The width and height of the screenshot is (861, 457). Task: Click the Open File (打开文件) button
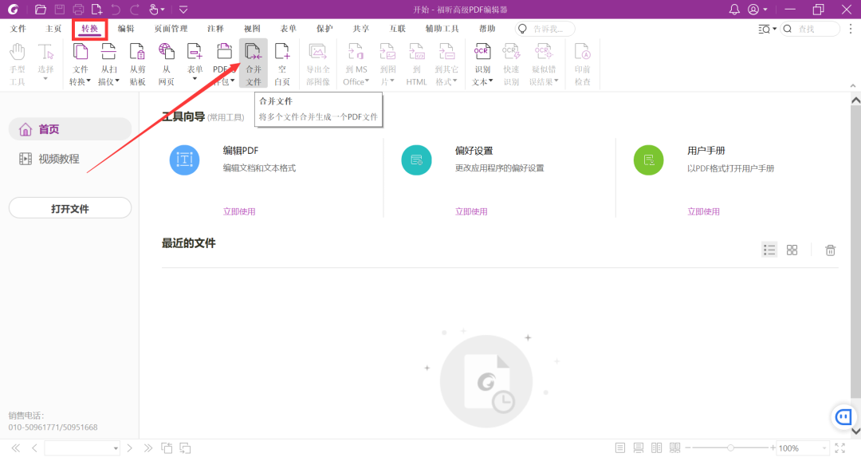tap(69, 208)
